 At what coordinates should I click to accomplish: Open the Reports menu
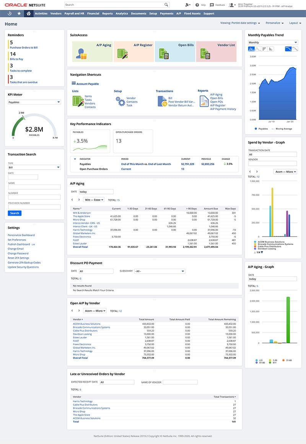107,13
